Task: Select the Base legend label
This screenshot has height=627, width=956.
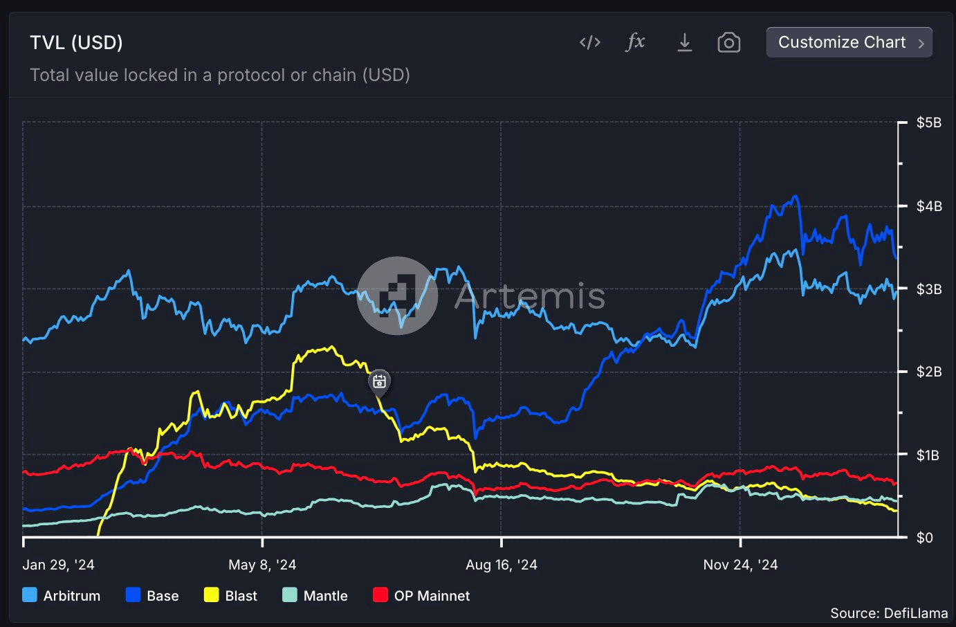Action: (x=163, y=596)
